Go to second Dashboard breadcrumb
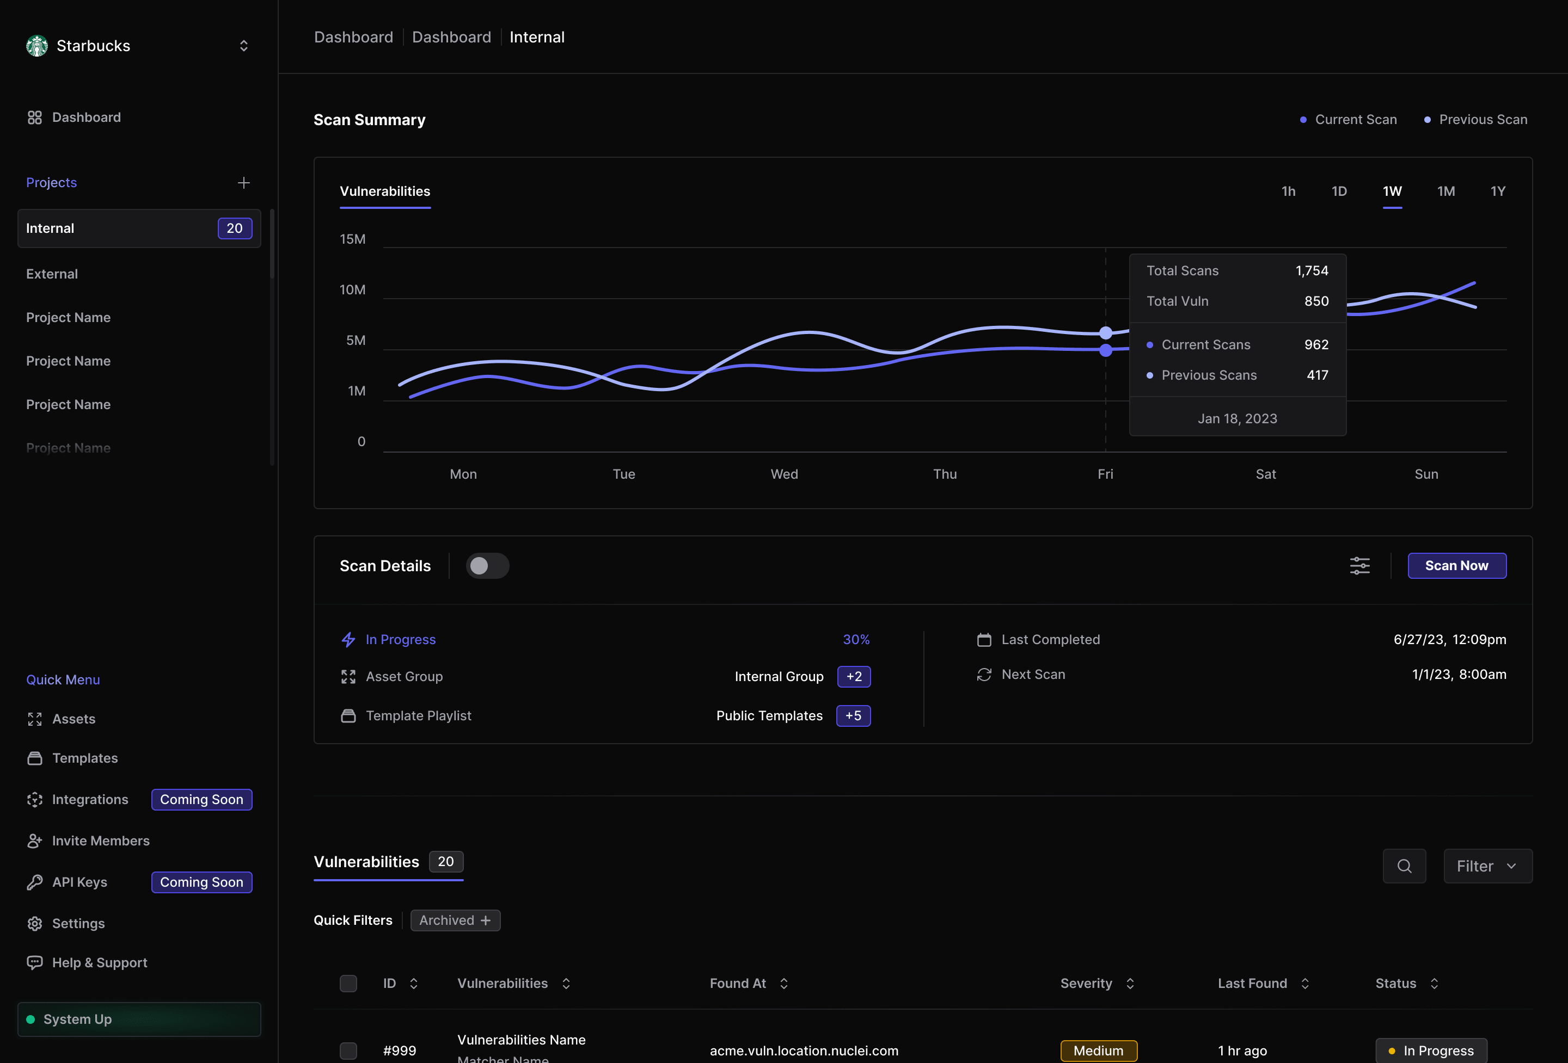 (451, 37)
